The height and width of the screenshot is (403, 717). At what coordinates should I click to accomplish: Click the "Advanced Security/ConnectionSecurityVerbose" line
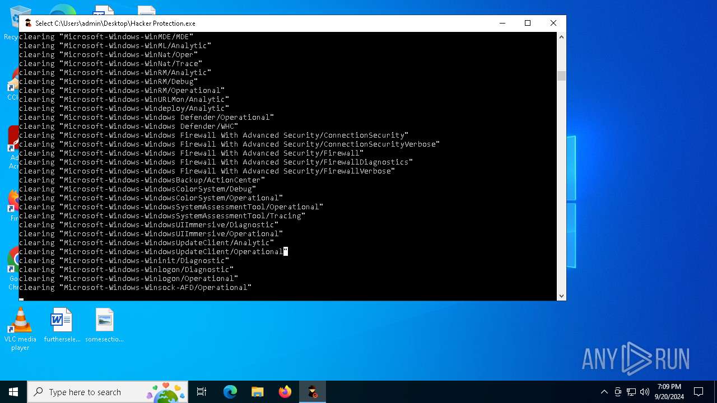230,144
